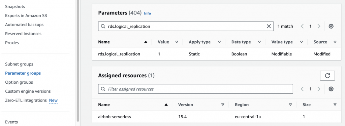
Task: Clear the rds.logical_replication search text
Action: 269,26
